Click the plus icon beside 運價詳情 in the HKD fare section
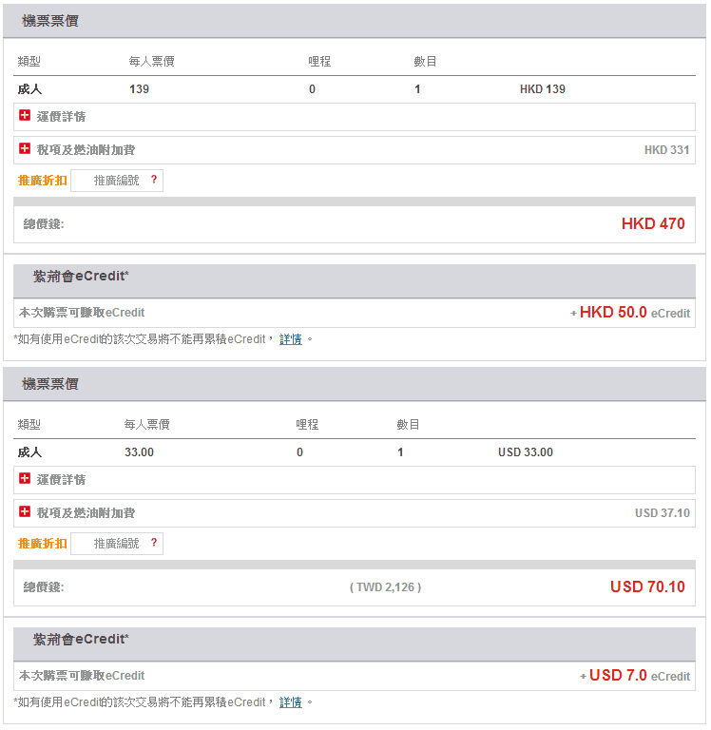The image size is (711, 730). pos(25,116)
